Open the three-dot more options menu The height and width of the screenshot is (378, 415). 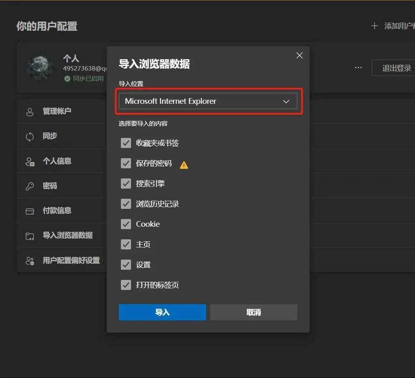click(358, 67)
